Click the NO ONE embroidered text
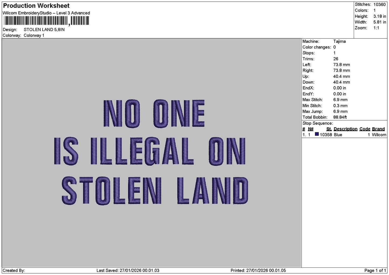 click(x=154, y=113)
